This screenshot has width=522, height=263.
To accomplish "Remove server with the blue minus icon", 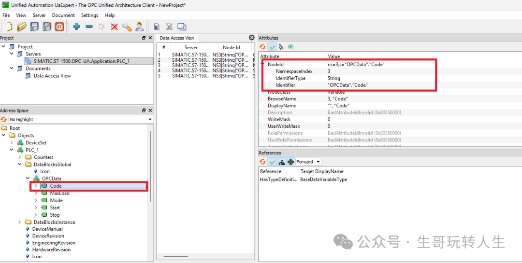I will coord(89,26).
